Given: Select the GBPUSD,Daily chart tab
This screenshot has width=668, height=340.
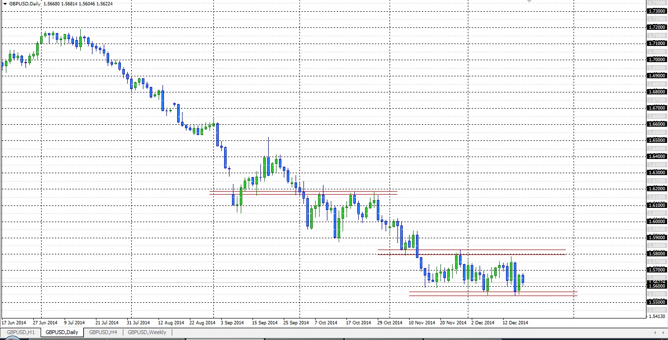Looking at the screenshot, I should (x=61, y=333).
